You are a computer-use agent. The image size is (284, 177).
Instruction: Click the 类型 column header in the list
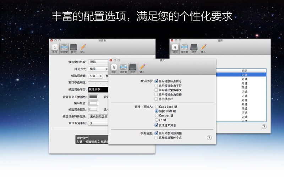[x=253, y=71]
